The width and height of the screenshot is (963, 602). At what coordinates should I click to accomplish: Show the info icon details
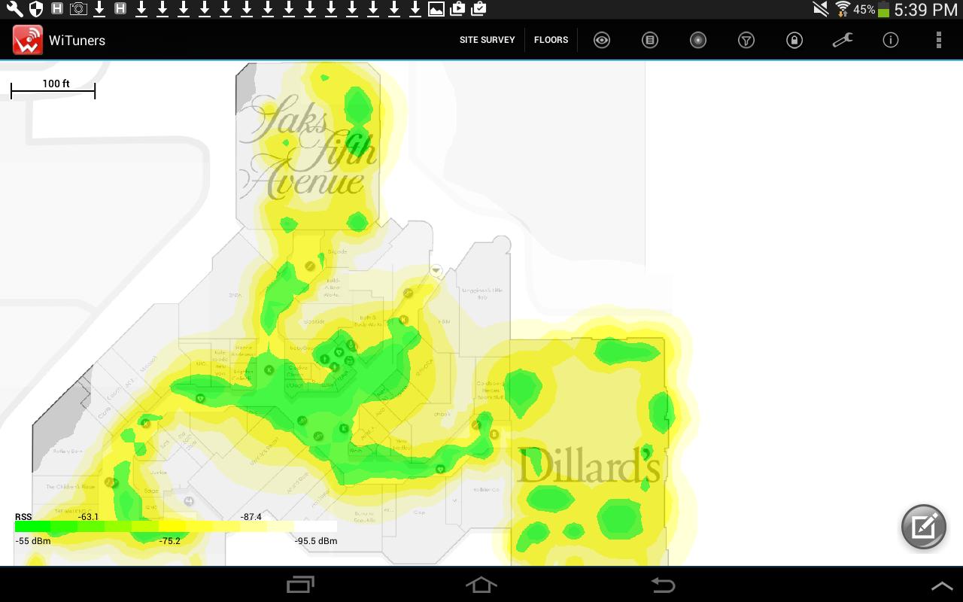[891, 40]
